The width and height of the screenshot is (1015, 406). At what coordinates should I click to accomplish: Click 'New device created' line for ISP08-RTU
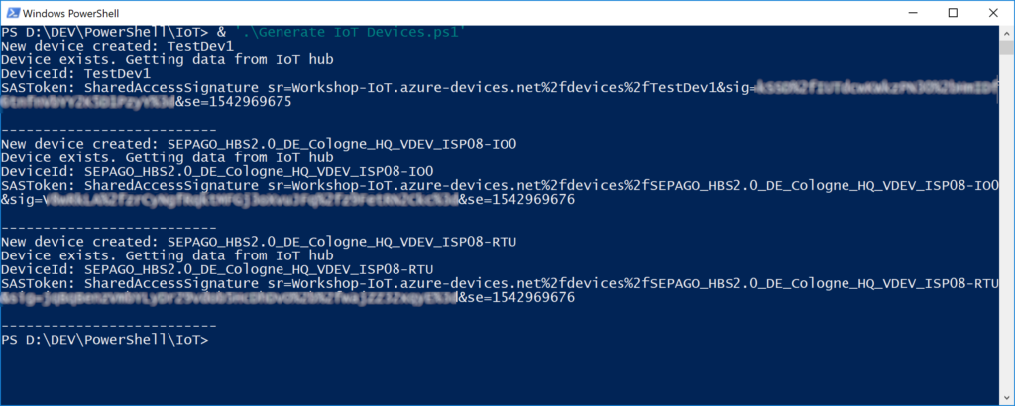[259, 242]
